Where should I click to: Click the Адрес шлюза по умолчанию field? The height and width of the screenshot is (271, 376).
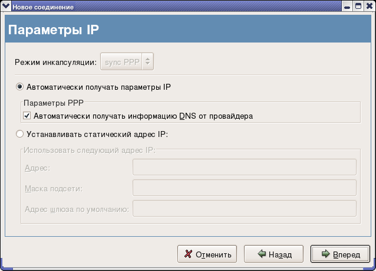pyautogui.click(x=245, y=208)
